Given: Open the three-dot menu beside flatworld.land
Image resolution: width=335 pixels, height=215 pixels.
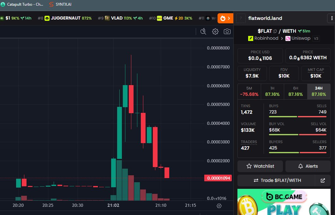Looking at the screenshot, I should coord(332,18).
